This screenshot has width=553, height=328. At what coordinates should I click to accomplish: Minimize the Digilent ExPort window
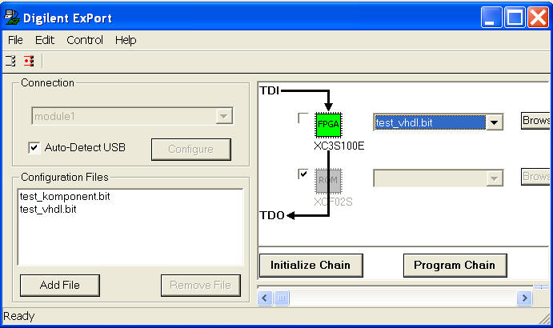491,17
